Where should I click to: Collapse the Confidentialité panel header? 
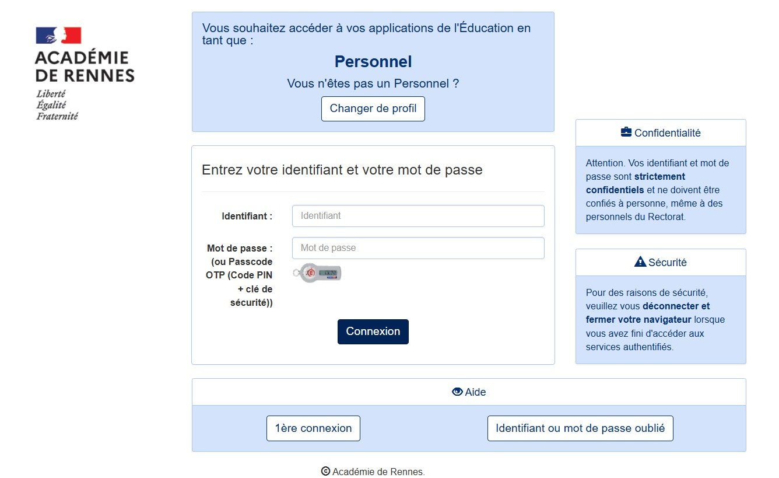pyautogui.click(x=661, y=132)
